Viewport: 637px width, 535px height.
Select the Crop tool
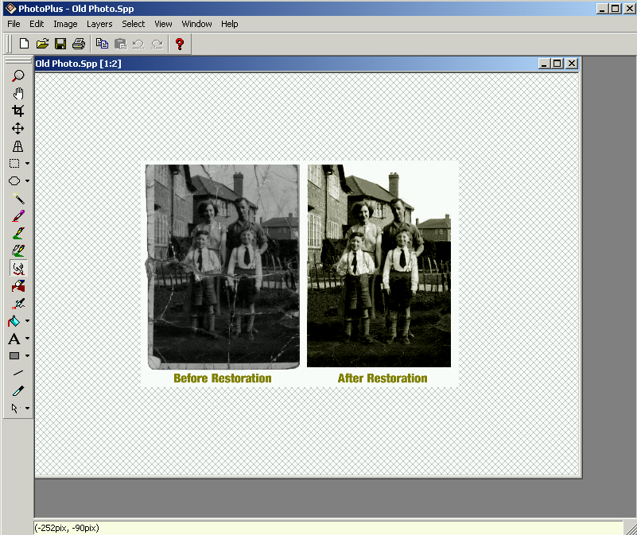pyautogui.click(x=17, y=111)
